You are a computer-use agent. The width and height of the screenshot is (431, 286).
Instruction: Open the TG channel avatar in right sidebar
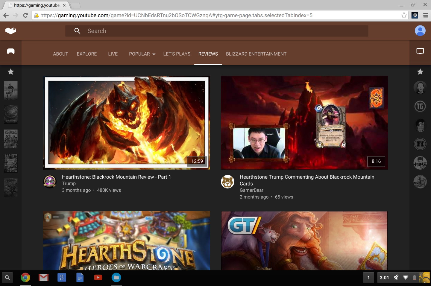tap(420, 106)
